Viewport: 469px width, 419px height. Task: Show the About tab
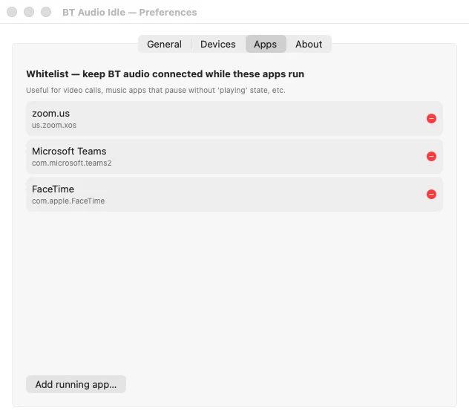click(309, 44)
